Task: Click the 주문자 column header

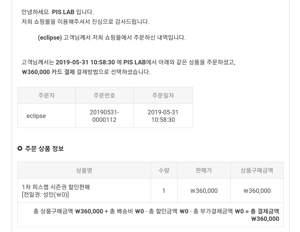Action: pos(46,95)
